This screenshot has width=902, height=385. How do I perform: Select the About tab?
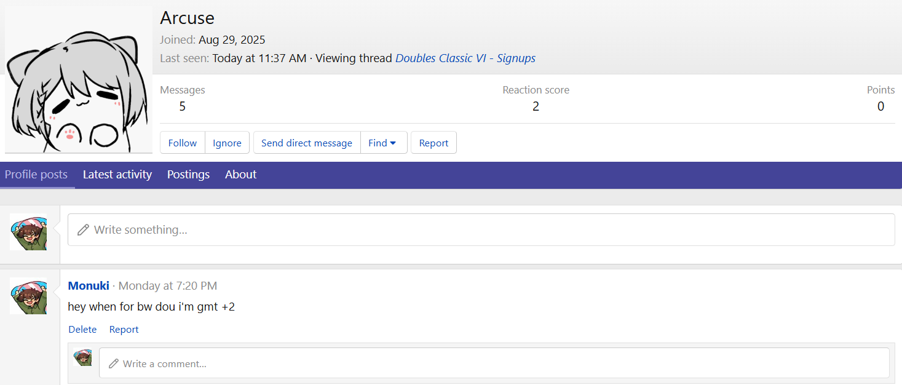tap(240, 175)
